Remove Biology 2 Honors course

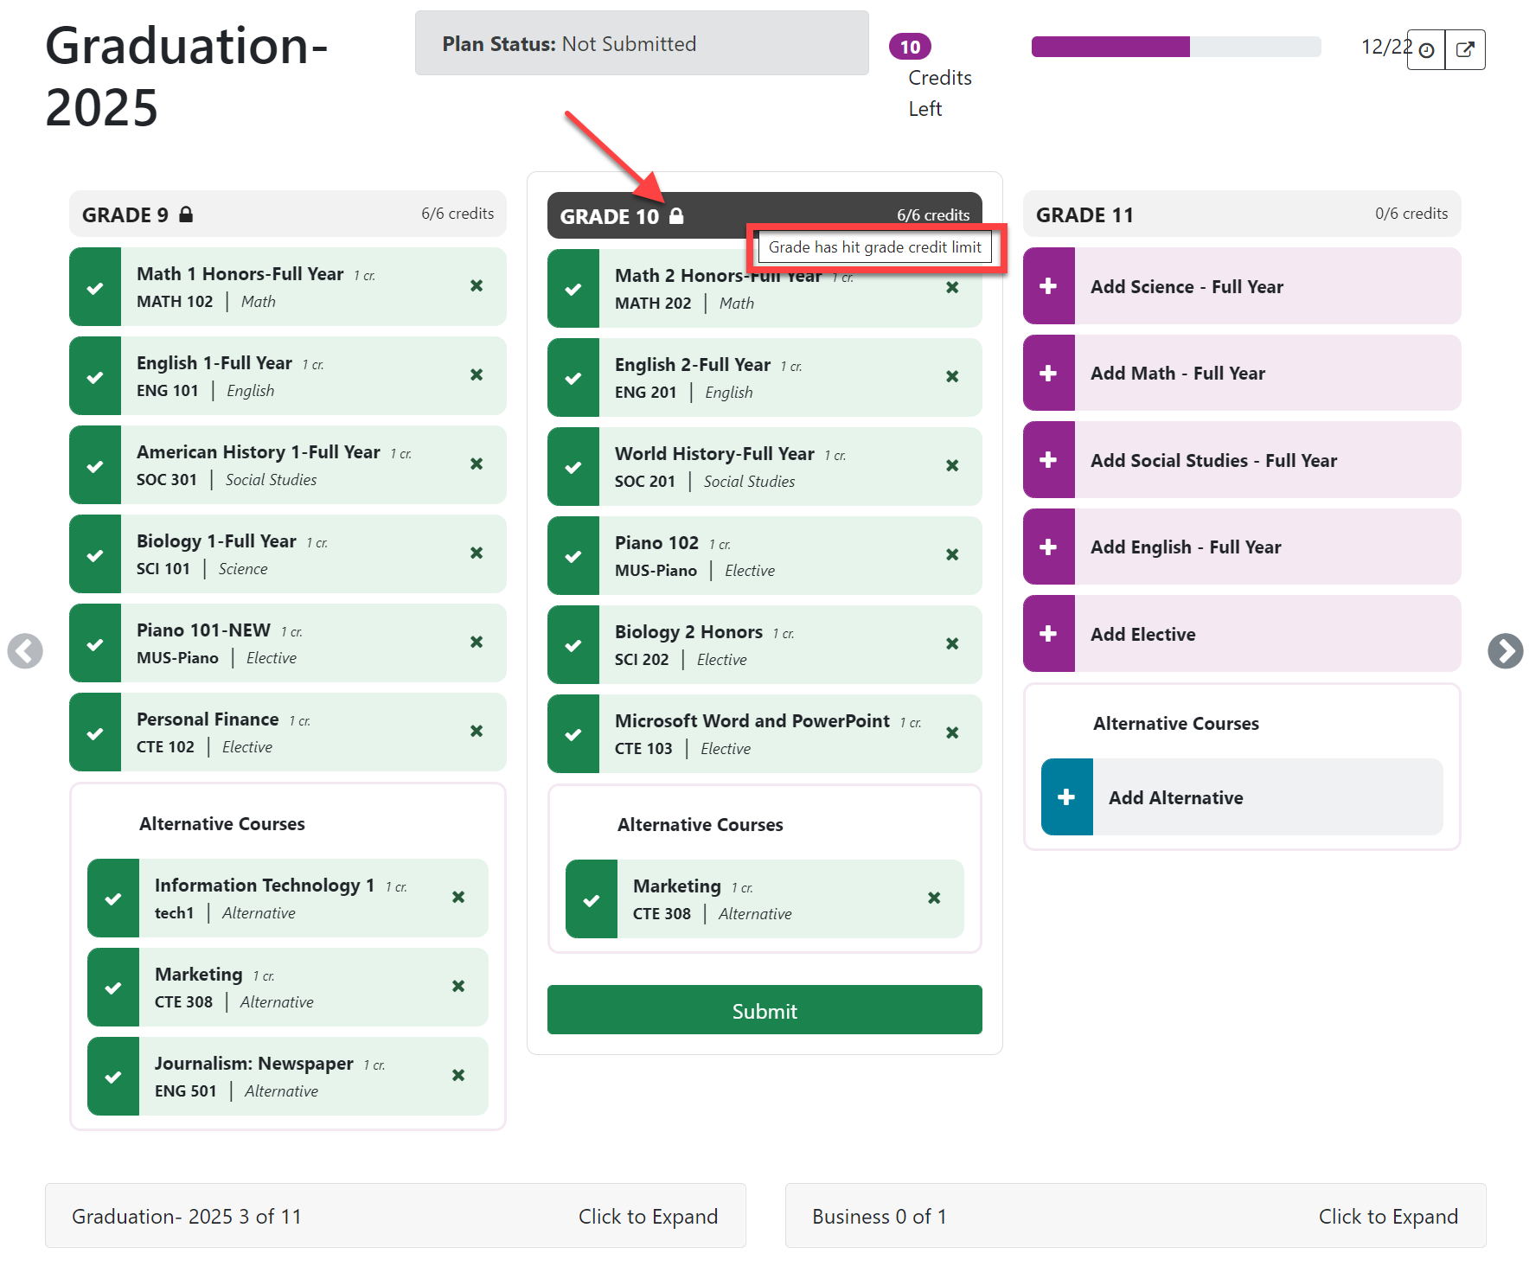click(952, 644)
